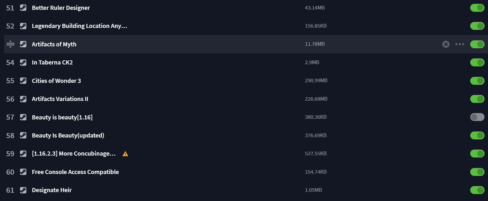Click the Steam icon beside Artifacts of Myth
The height and width of the screenshot is (201, 488).
tap(23, 44)
